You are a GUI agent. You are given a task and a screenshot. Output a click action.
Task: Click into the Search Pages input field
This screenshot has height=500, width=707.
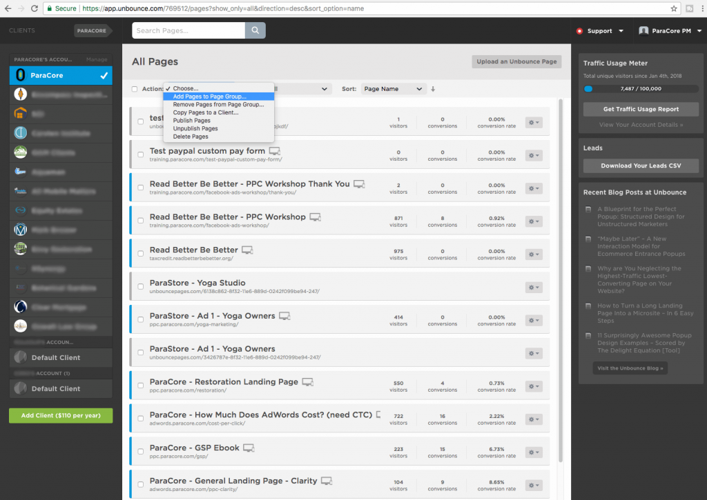(188, 30)
